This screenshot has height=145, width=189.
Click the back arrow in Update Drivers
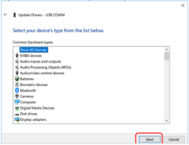(x=5, y=14)
